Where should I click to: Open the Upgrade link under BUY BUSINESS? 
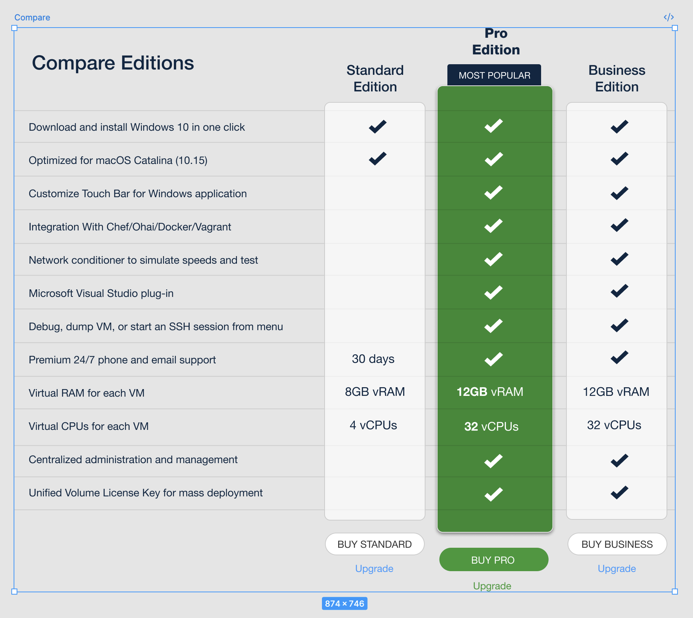[617, 569]
